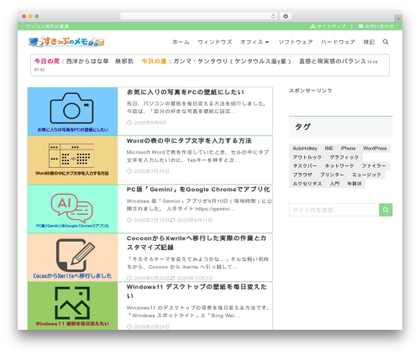Image resolution: width=420 pixels, height=355 pixels.
Task: Open article Windows11 デスクトップの壁紙を毎日変えたい
Action: tap(197, 291)
